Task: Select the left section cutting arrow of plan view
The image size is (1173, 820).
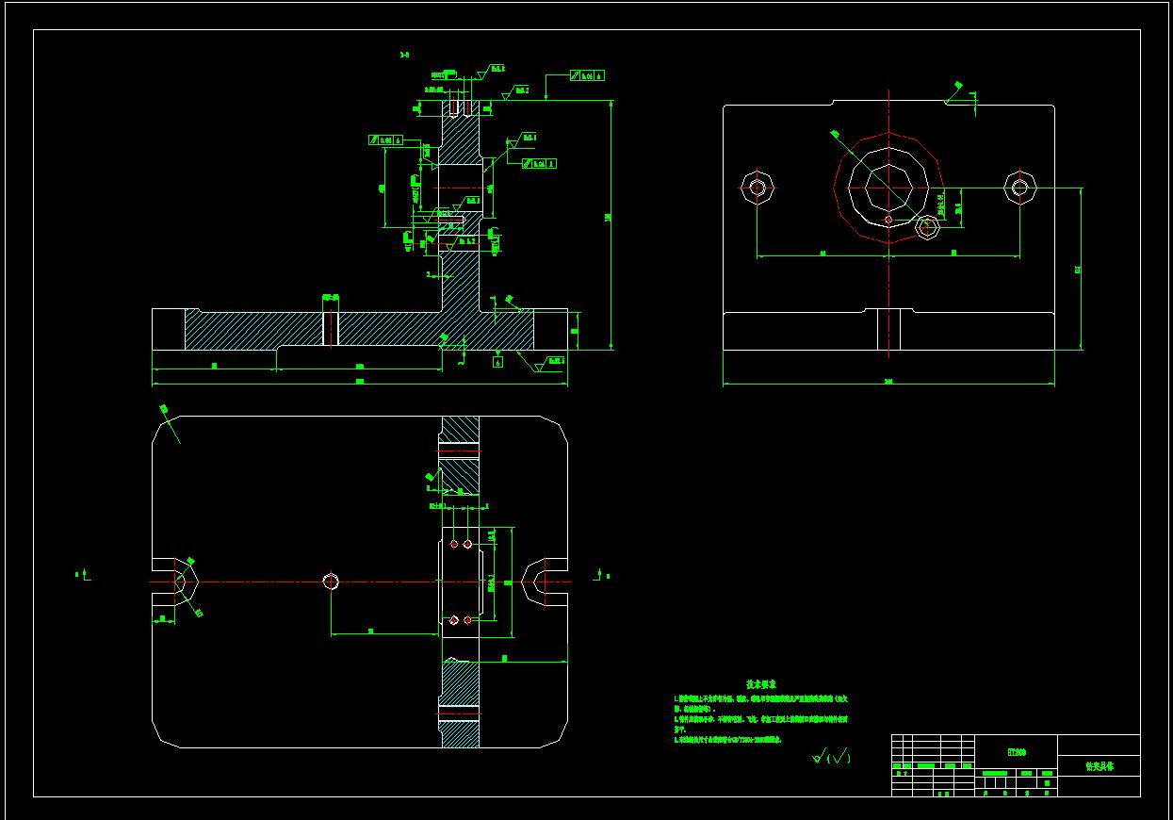Action: tap(83, 574)
